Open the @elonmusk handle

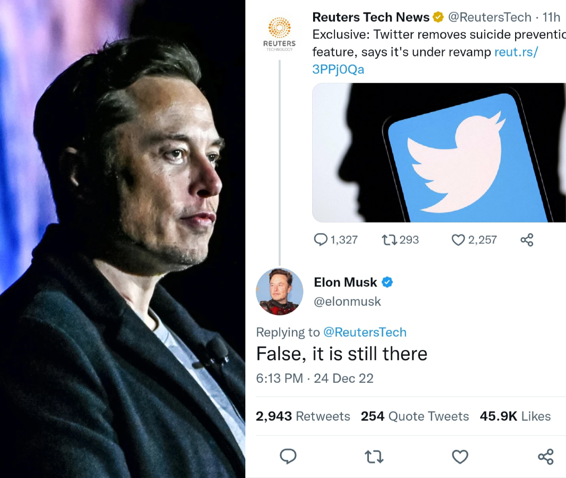(x=347, y=301)
